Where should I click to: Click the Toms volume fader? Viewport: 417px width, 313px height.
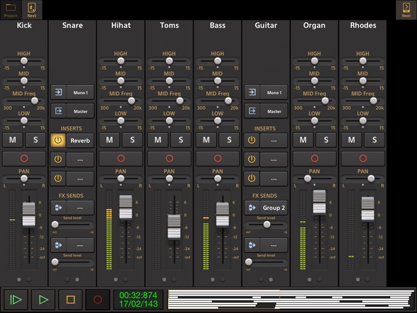point(174,227)
